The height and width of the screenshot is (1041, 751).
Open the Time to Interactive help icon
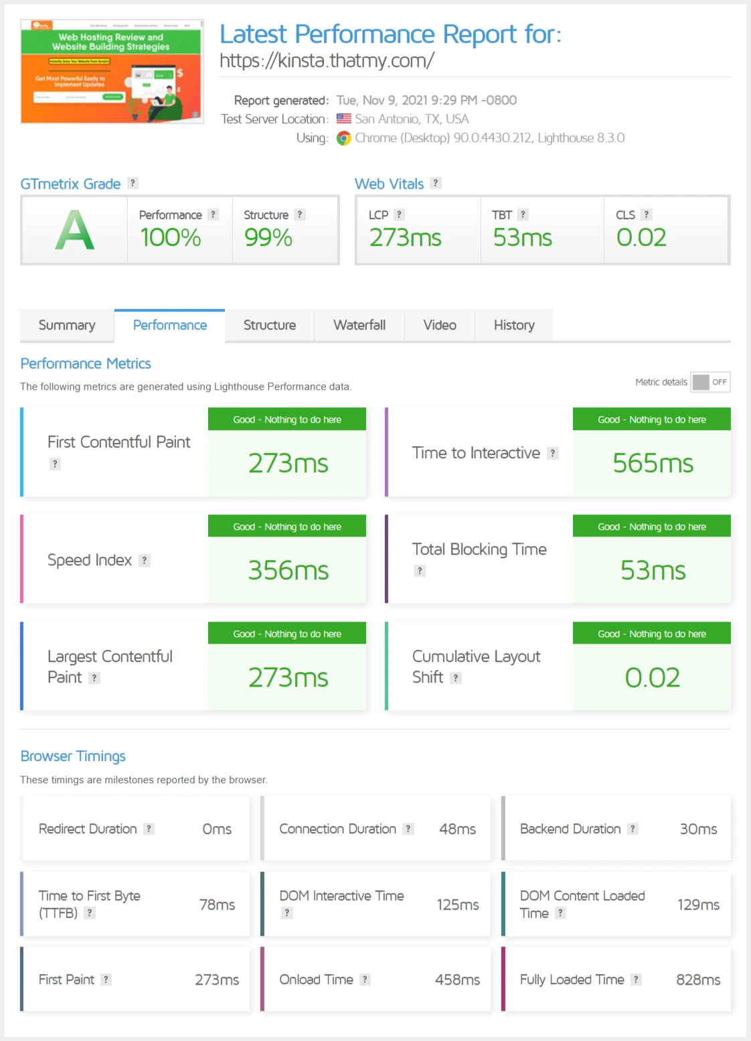click(553, 453)
